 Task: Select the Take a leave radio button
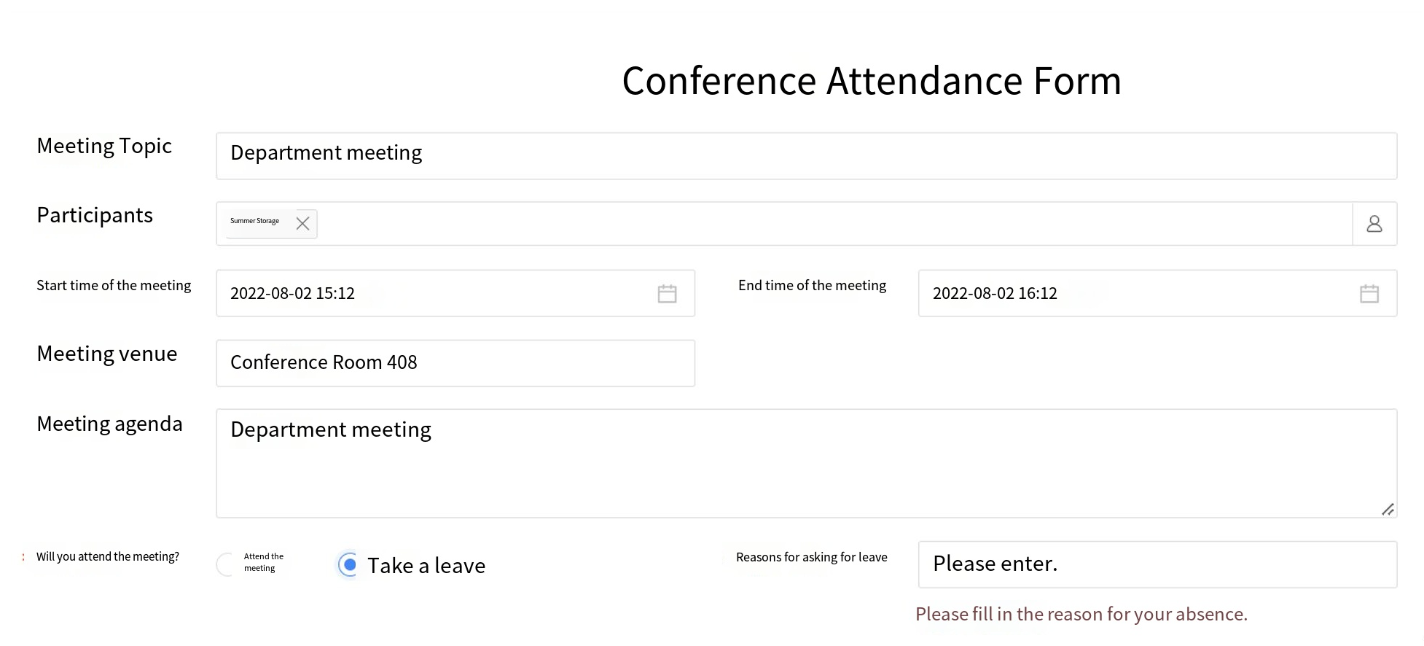pos(349,564)
